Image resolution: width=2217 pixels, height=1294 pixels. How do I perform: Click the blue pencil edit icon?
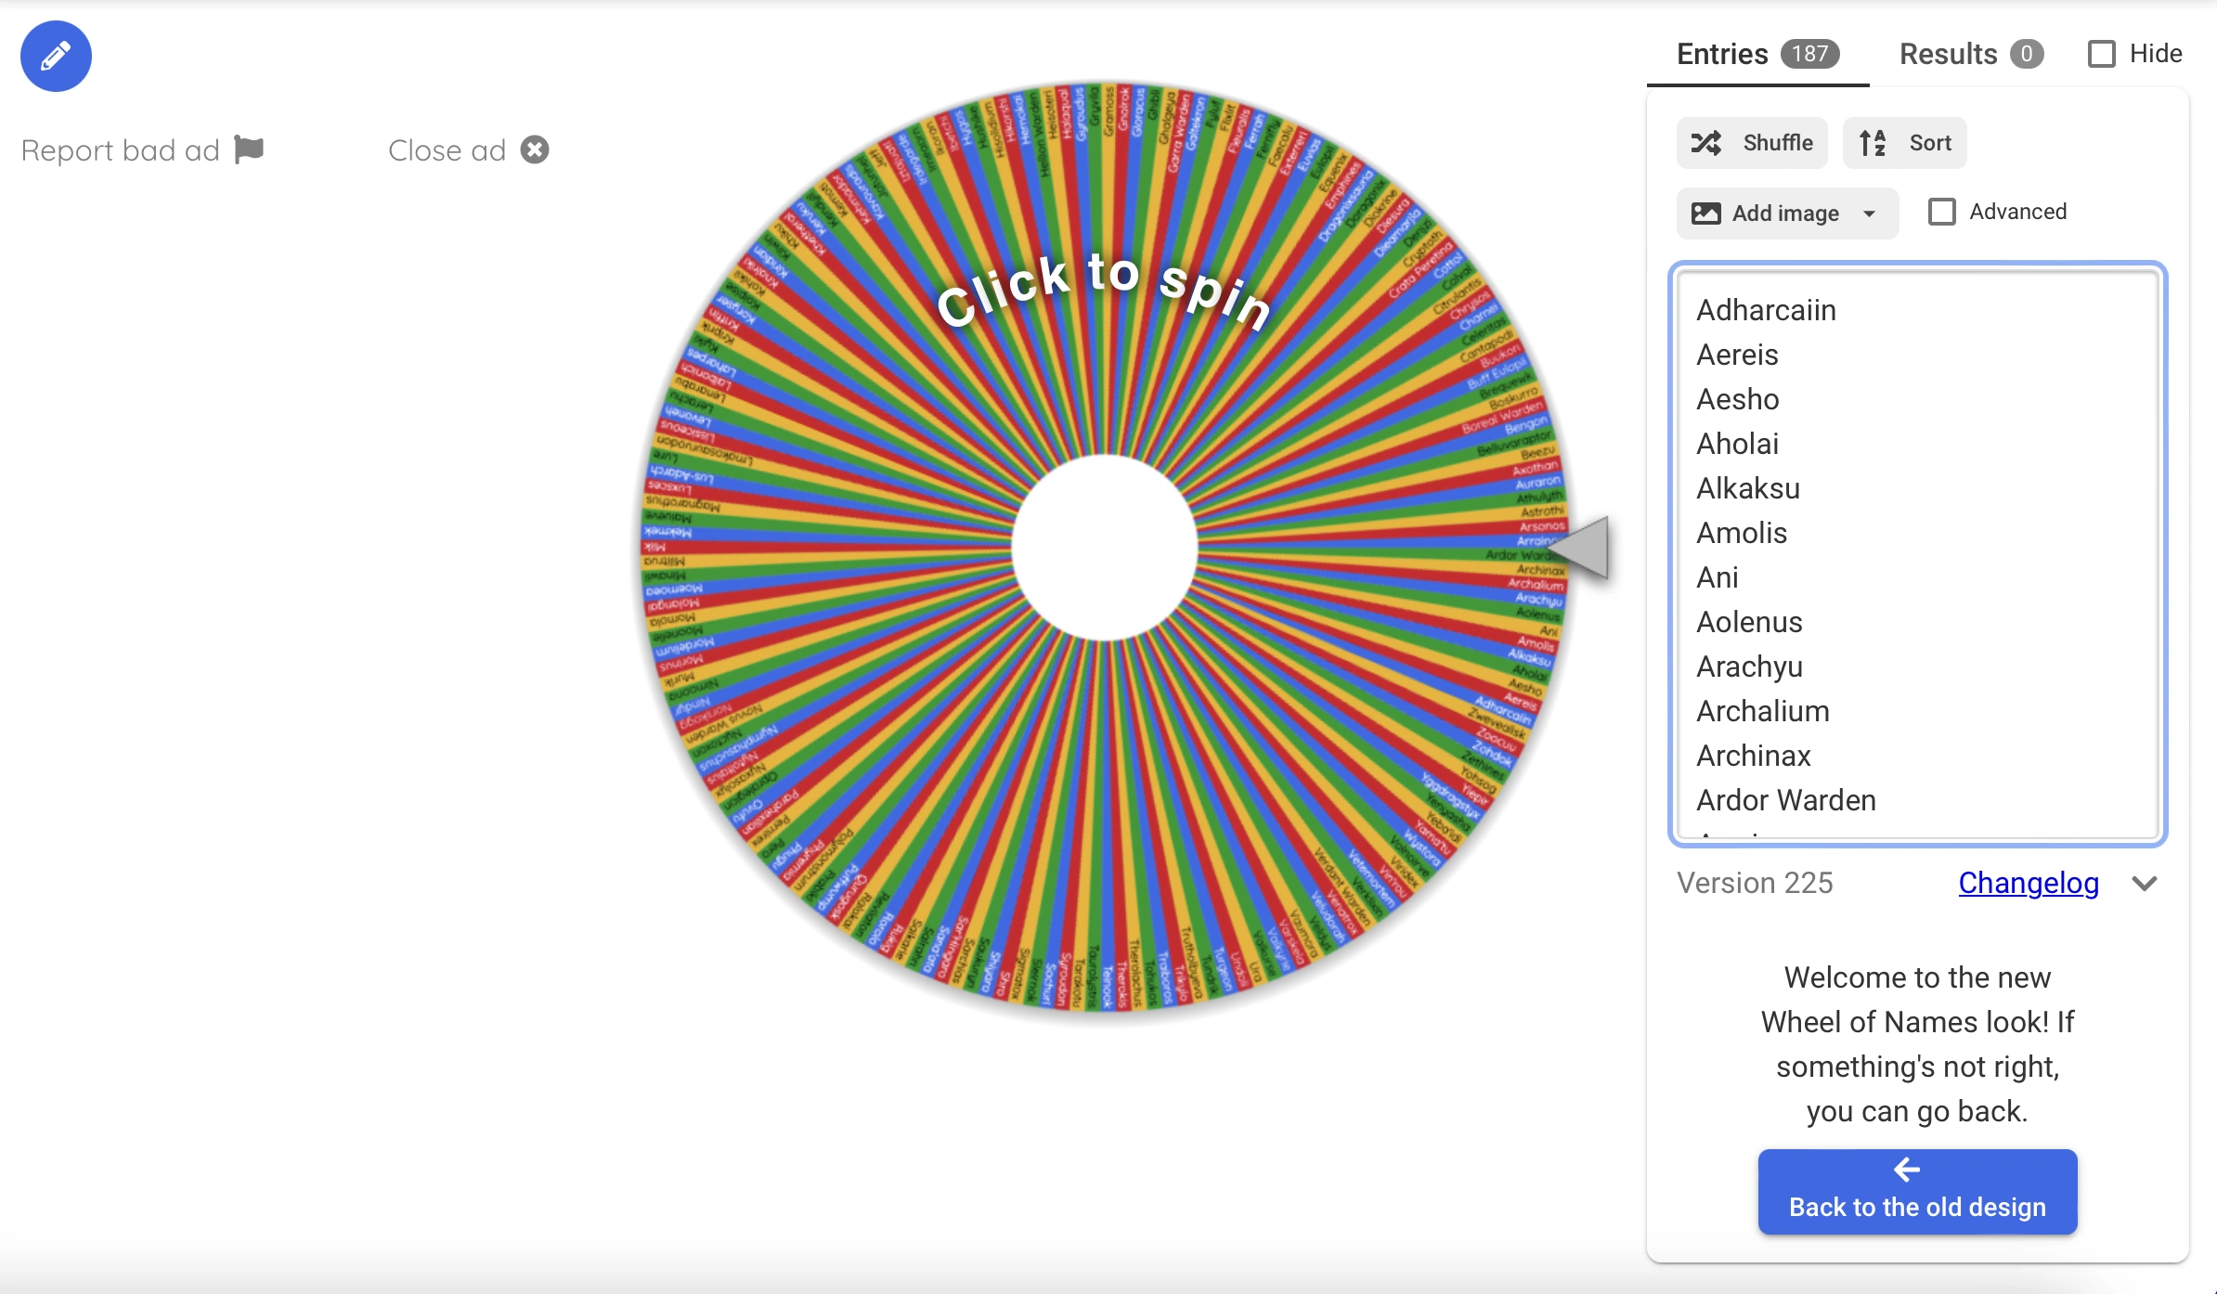56,56
